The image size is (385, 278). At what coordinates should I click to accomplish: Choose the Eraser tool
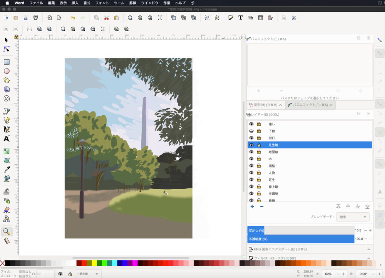7,210
